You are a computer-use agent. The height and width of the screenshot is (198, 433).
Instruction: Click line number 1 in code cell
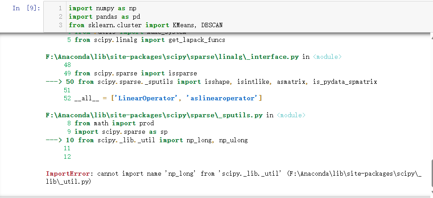(x=60, y=8)
